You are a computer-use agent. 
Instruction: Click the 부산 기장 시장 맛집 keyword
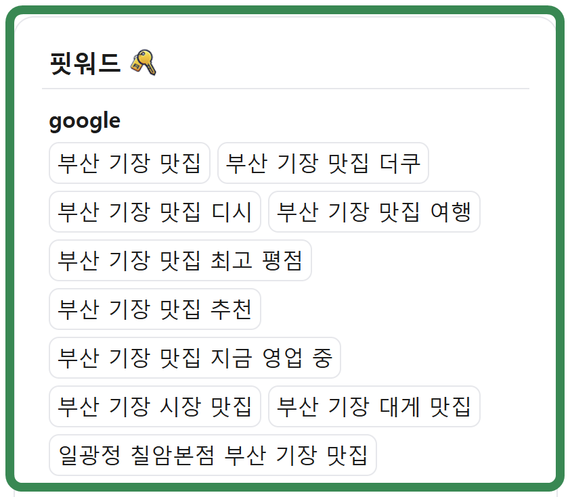click(154, 406)
